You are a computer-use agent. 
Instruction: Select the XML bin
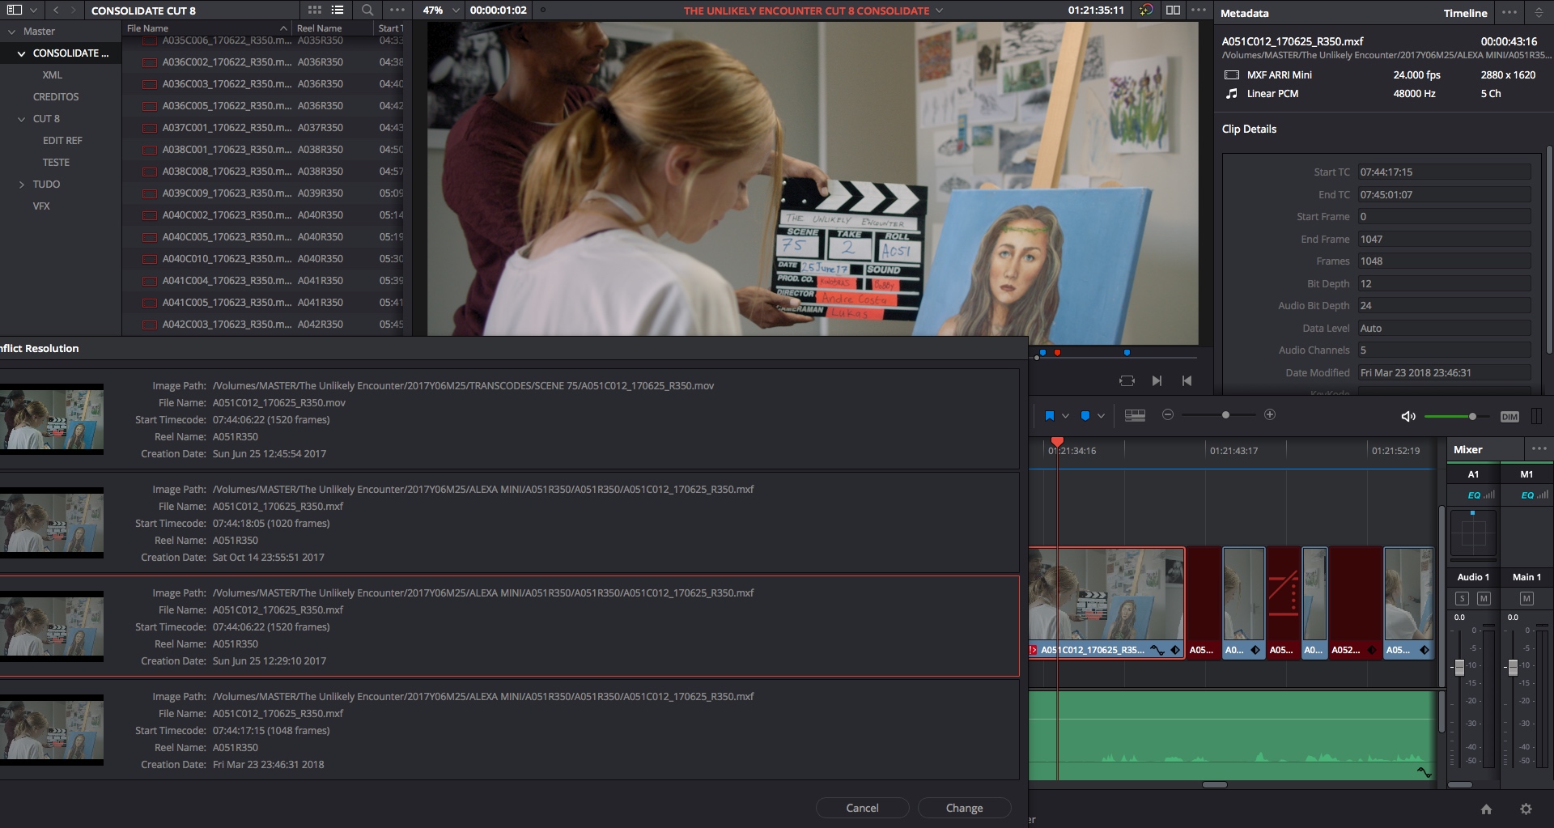tap(52, 75)
